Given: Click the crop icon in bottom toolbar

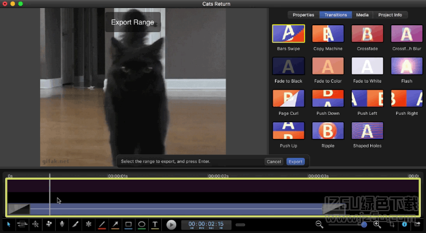Looking at the screenshot, I should pyautogui.click(x=392, y=224).
